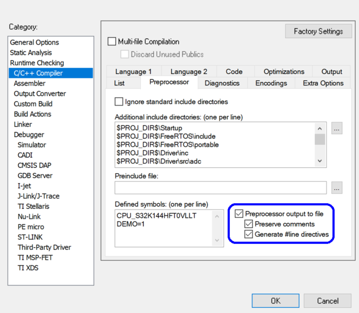The height and width of the screenshot is (313, 359).
Task: Toggle Generate #line directives checkbox
Action: pos(249,234)
